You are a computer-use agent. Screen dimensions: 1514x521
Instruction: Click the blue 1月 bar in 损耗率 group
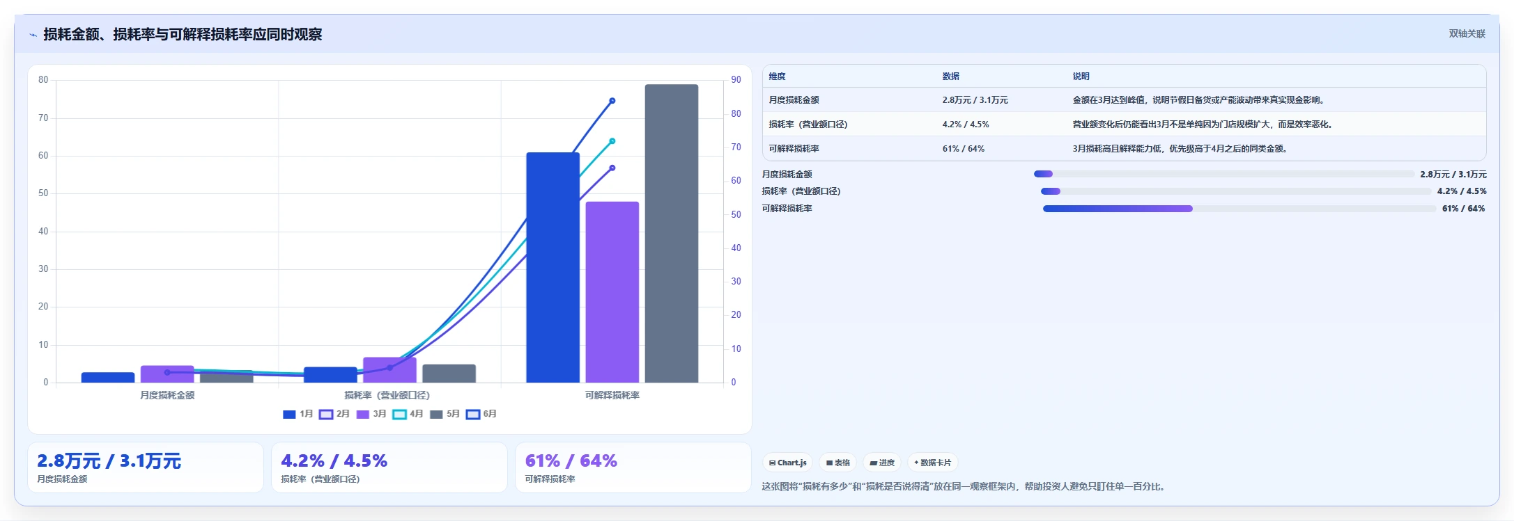[330, 375]
